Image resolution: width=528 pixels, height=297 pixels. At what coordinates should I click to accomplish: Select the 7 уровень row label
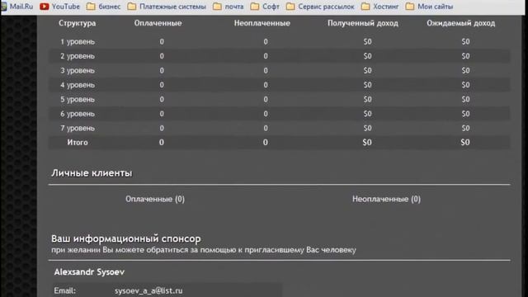click(78, 129)
